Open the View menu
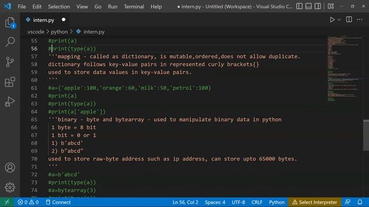 pos(82,6)
